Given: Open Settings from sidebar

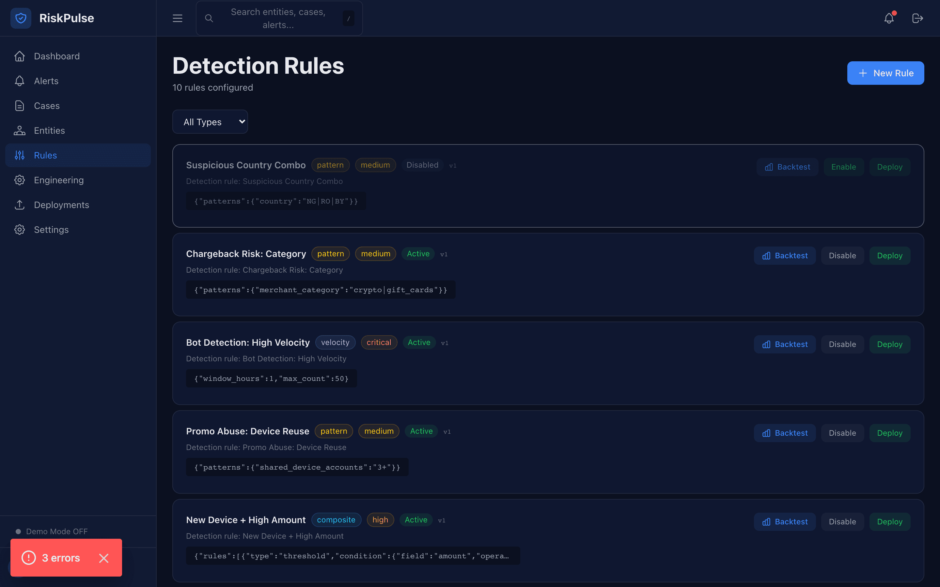Looking at the screenshot, I should (78, 230).
